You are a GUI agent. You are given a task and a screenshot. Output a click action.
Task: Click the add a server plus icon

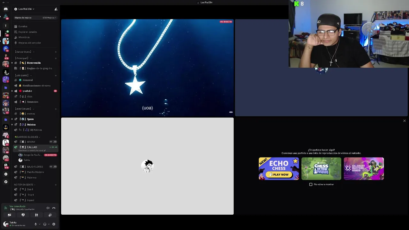pyautogui.click(x=5, y=174)
